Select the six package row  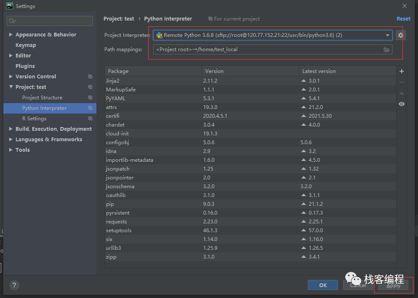(x=250, y=239)
